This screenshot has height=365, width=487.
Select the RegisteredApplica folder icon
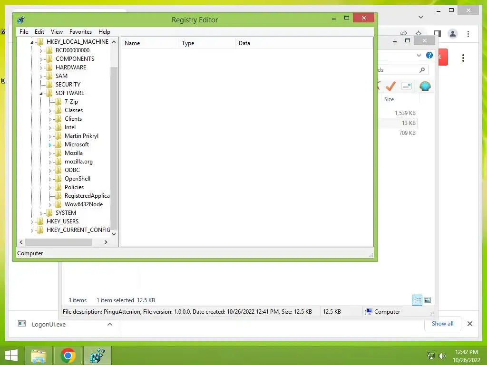(x=58, y=195)
